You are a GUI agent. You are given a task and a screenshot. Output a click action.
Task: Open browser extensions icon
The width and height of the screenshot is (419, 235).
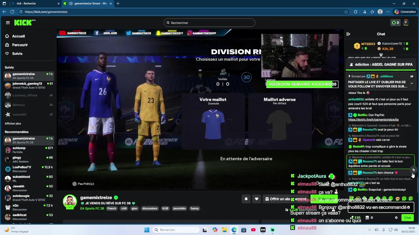[x=355, y=12]
